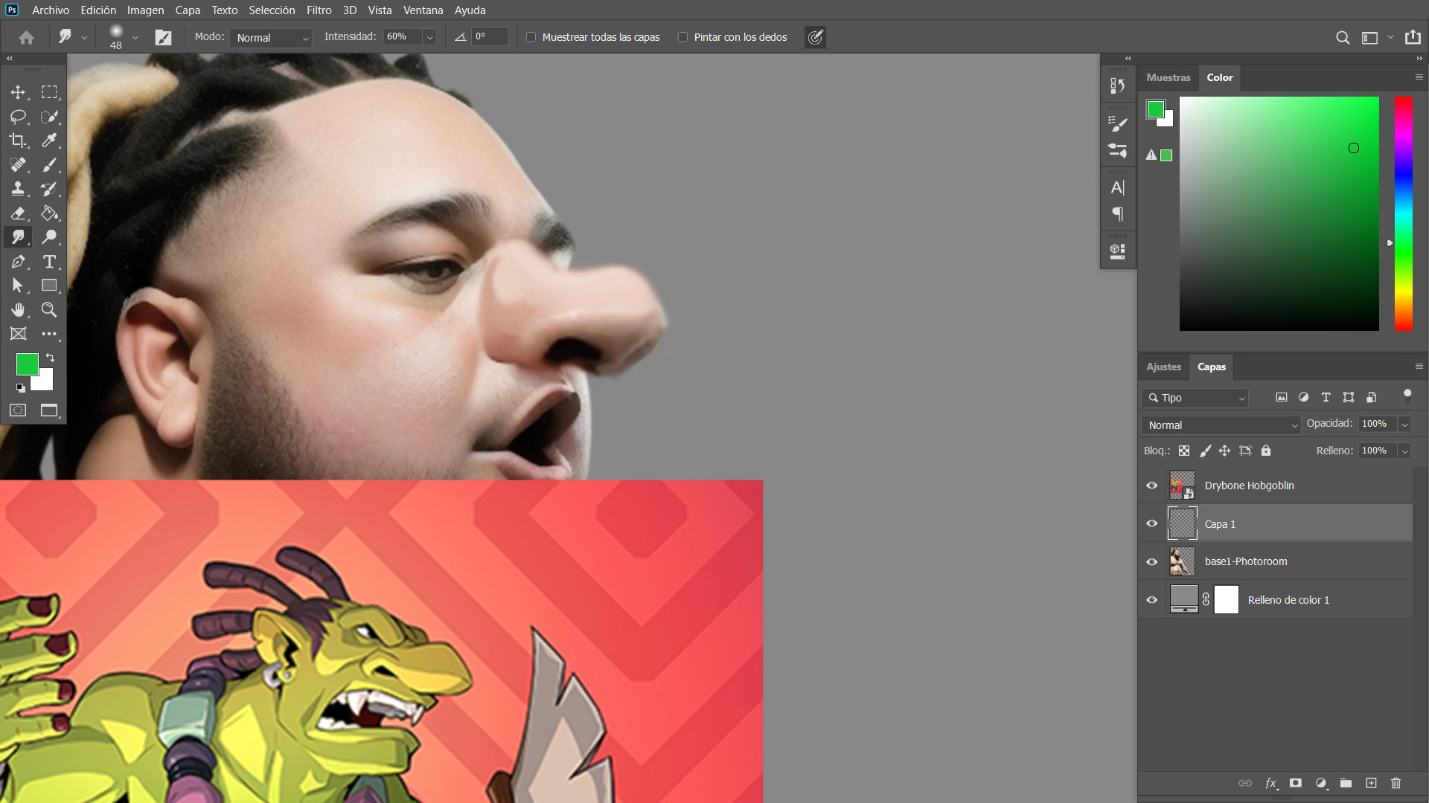
Task: Add a layer mask
Action: (x=1296, y=783)
